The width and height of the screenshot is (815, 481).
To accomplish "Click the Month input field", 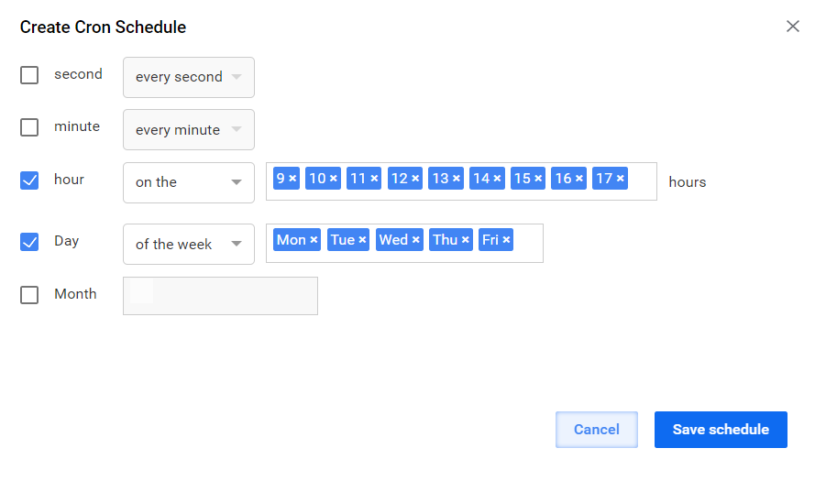I will pos(220,296).
